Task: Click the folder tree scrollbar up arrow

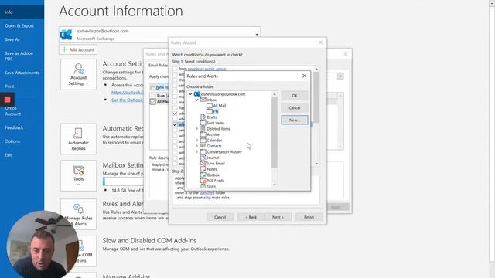Action: pyautogui.click(x=275, y=94)
